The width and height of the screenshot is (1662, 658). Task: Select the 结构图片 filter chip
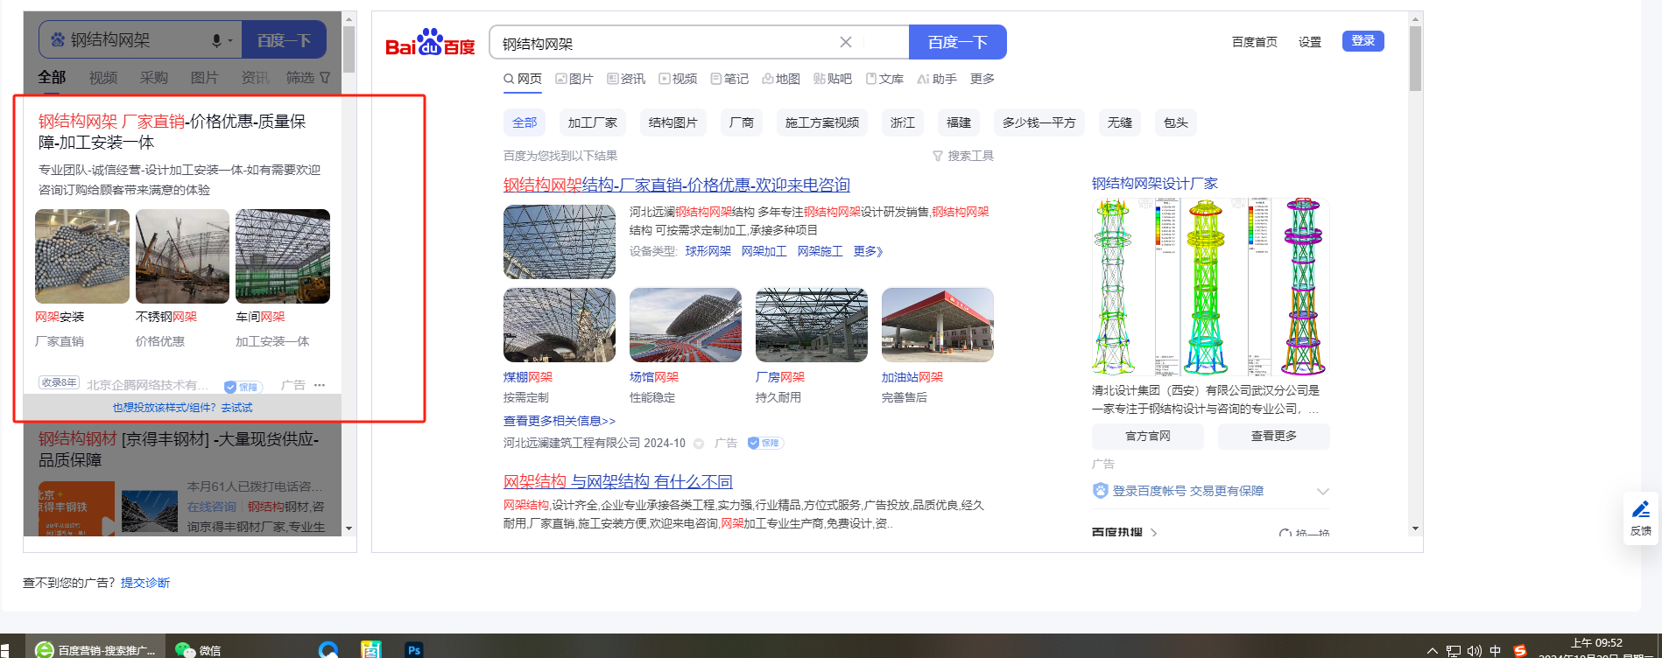(x=673, y=122)
